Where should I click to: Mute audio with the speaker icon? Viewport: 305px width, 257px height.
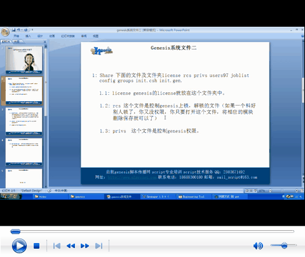258,246
